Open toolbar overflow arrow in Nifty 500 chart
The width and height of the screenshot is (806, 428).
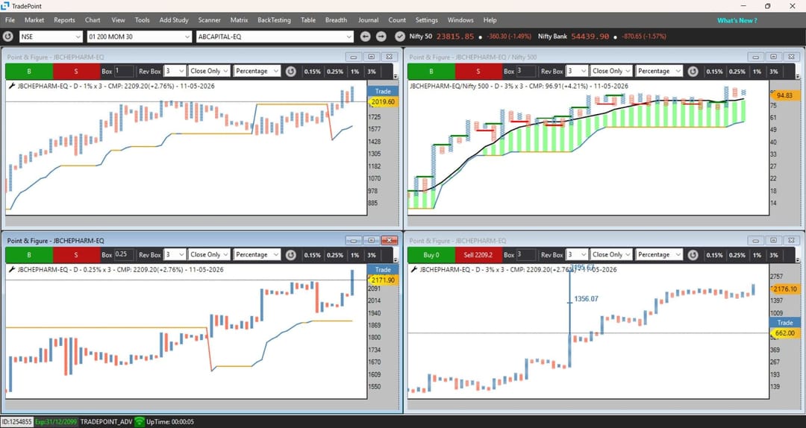coord(798,76)
